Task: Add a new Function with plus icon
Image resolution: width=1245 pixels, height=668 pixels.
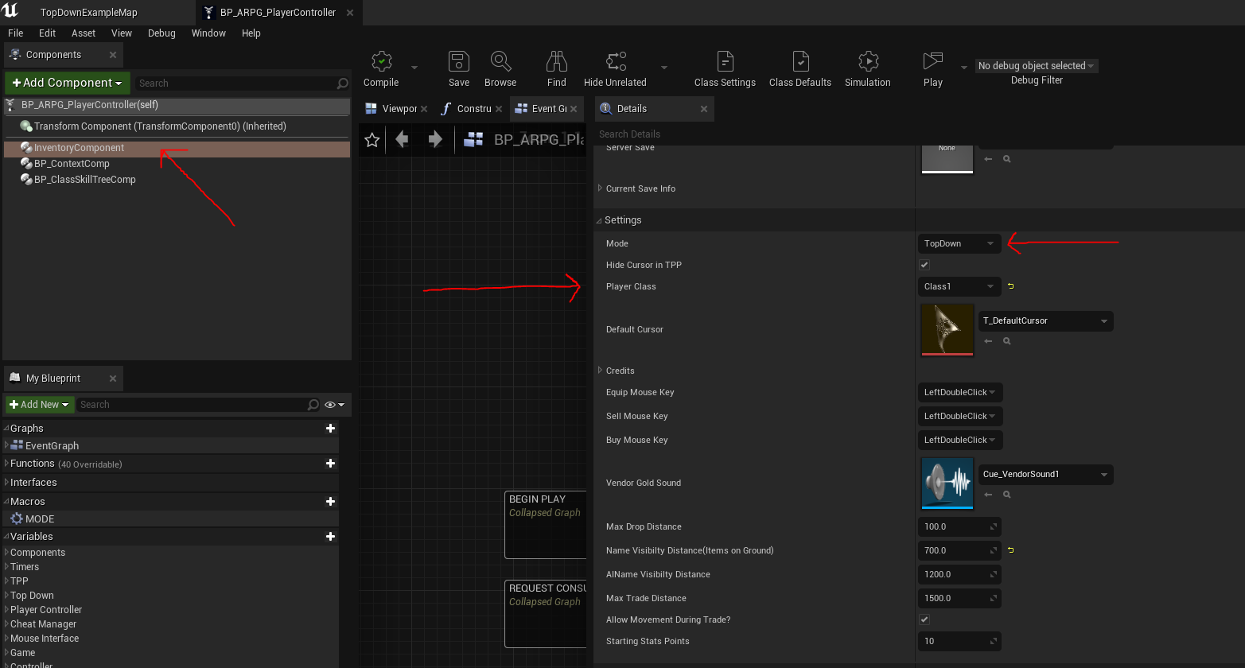Action: click(330, 464)
